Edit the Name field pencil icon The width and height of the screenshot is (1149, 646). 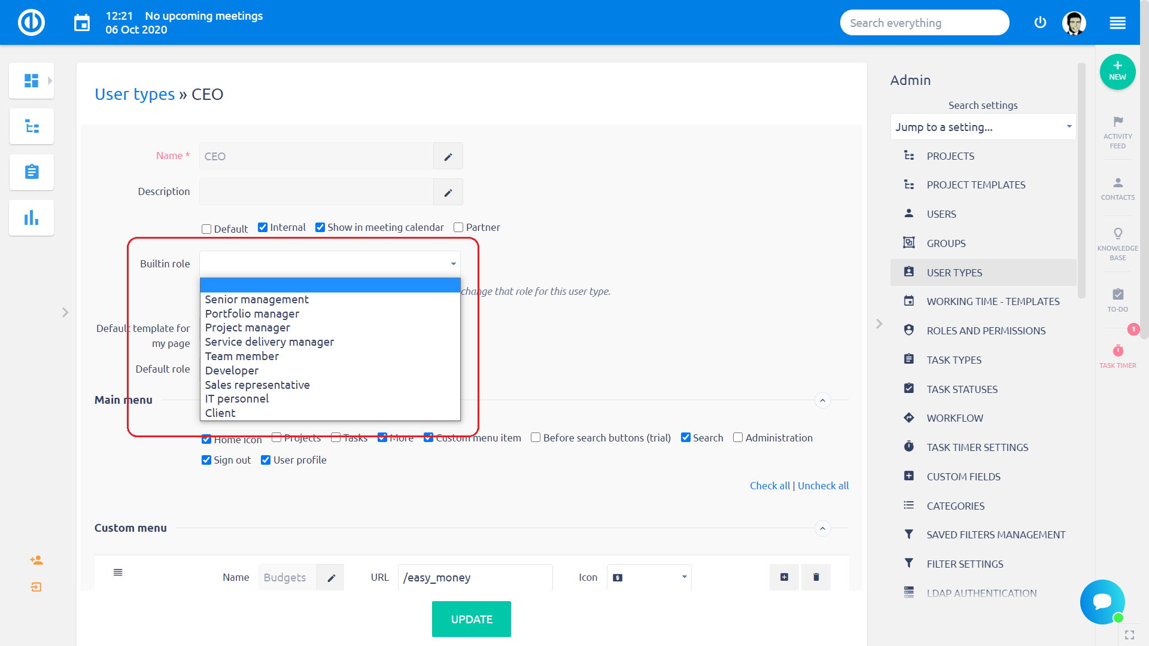448,157
